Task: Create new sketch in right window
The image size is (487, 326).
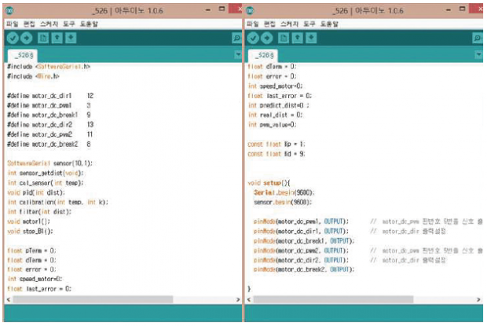Action: tap(284, 38)
